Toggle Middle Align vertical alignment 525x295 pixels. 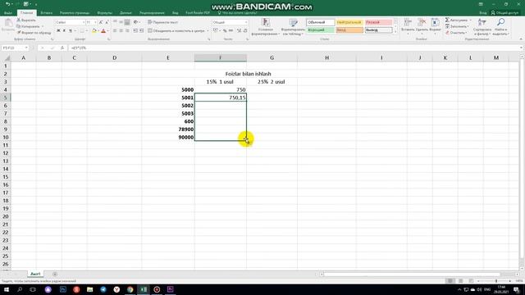click(121, 22)
